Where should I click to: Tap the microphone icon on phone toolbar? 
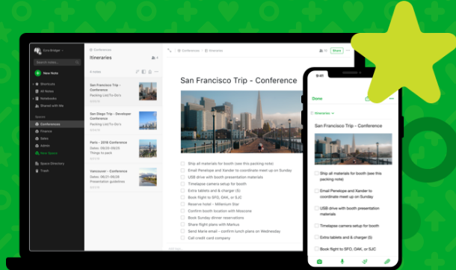click(342, 262)
